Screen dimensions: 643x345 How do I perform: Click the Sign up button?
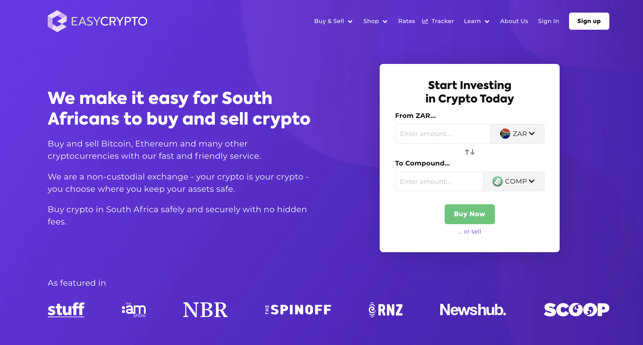click(x=590, y=21)
